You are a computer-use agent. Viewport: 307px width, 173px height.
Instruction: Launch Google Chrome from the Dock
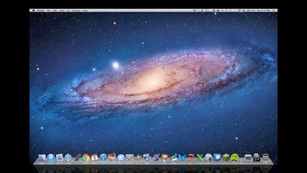86,158
